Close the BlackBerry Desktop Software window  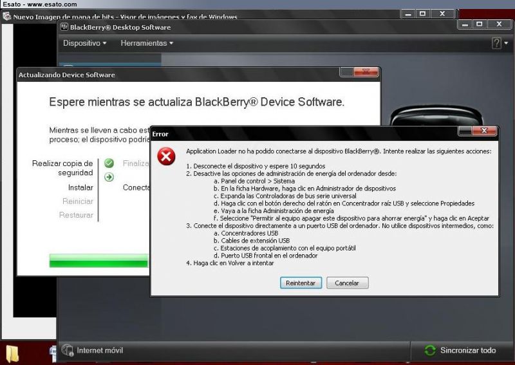coord(500,24)
